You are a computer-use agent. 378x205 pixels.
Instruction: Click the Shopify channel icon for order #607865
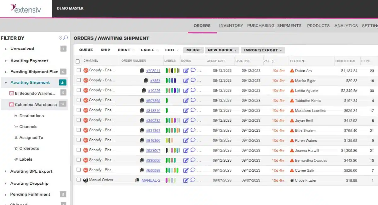86,100
